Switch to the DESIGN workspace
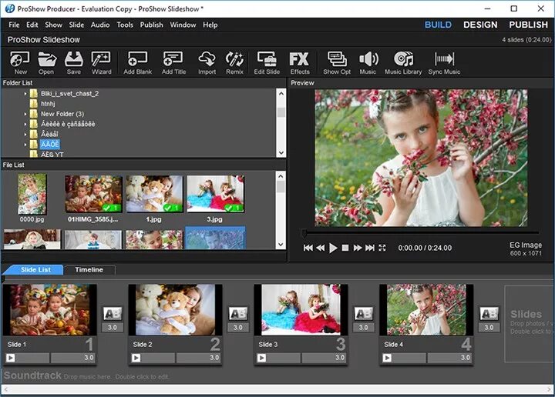 click(480, 25)
